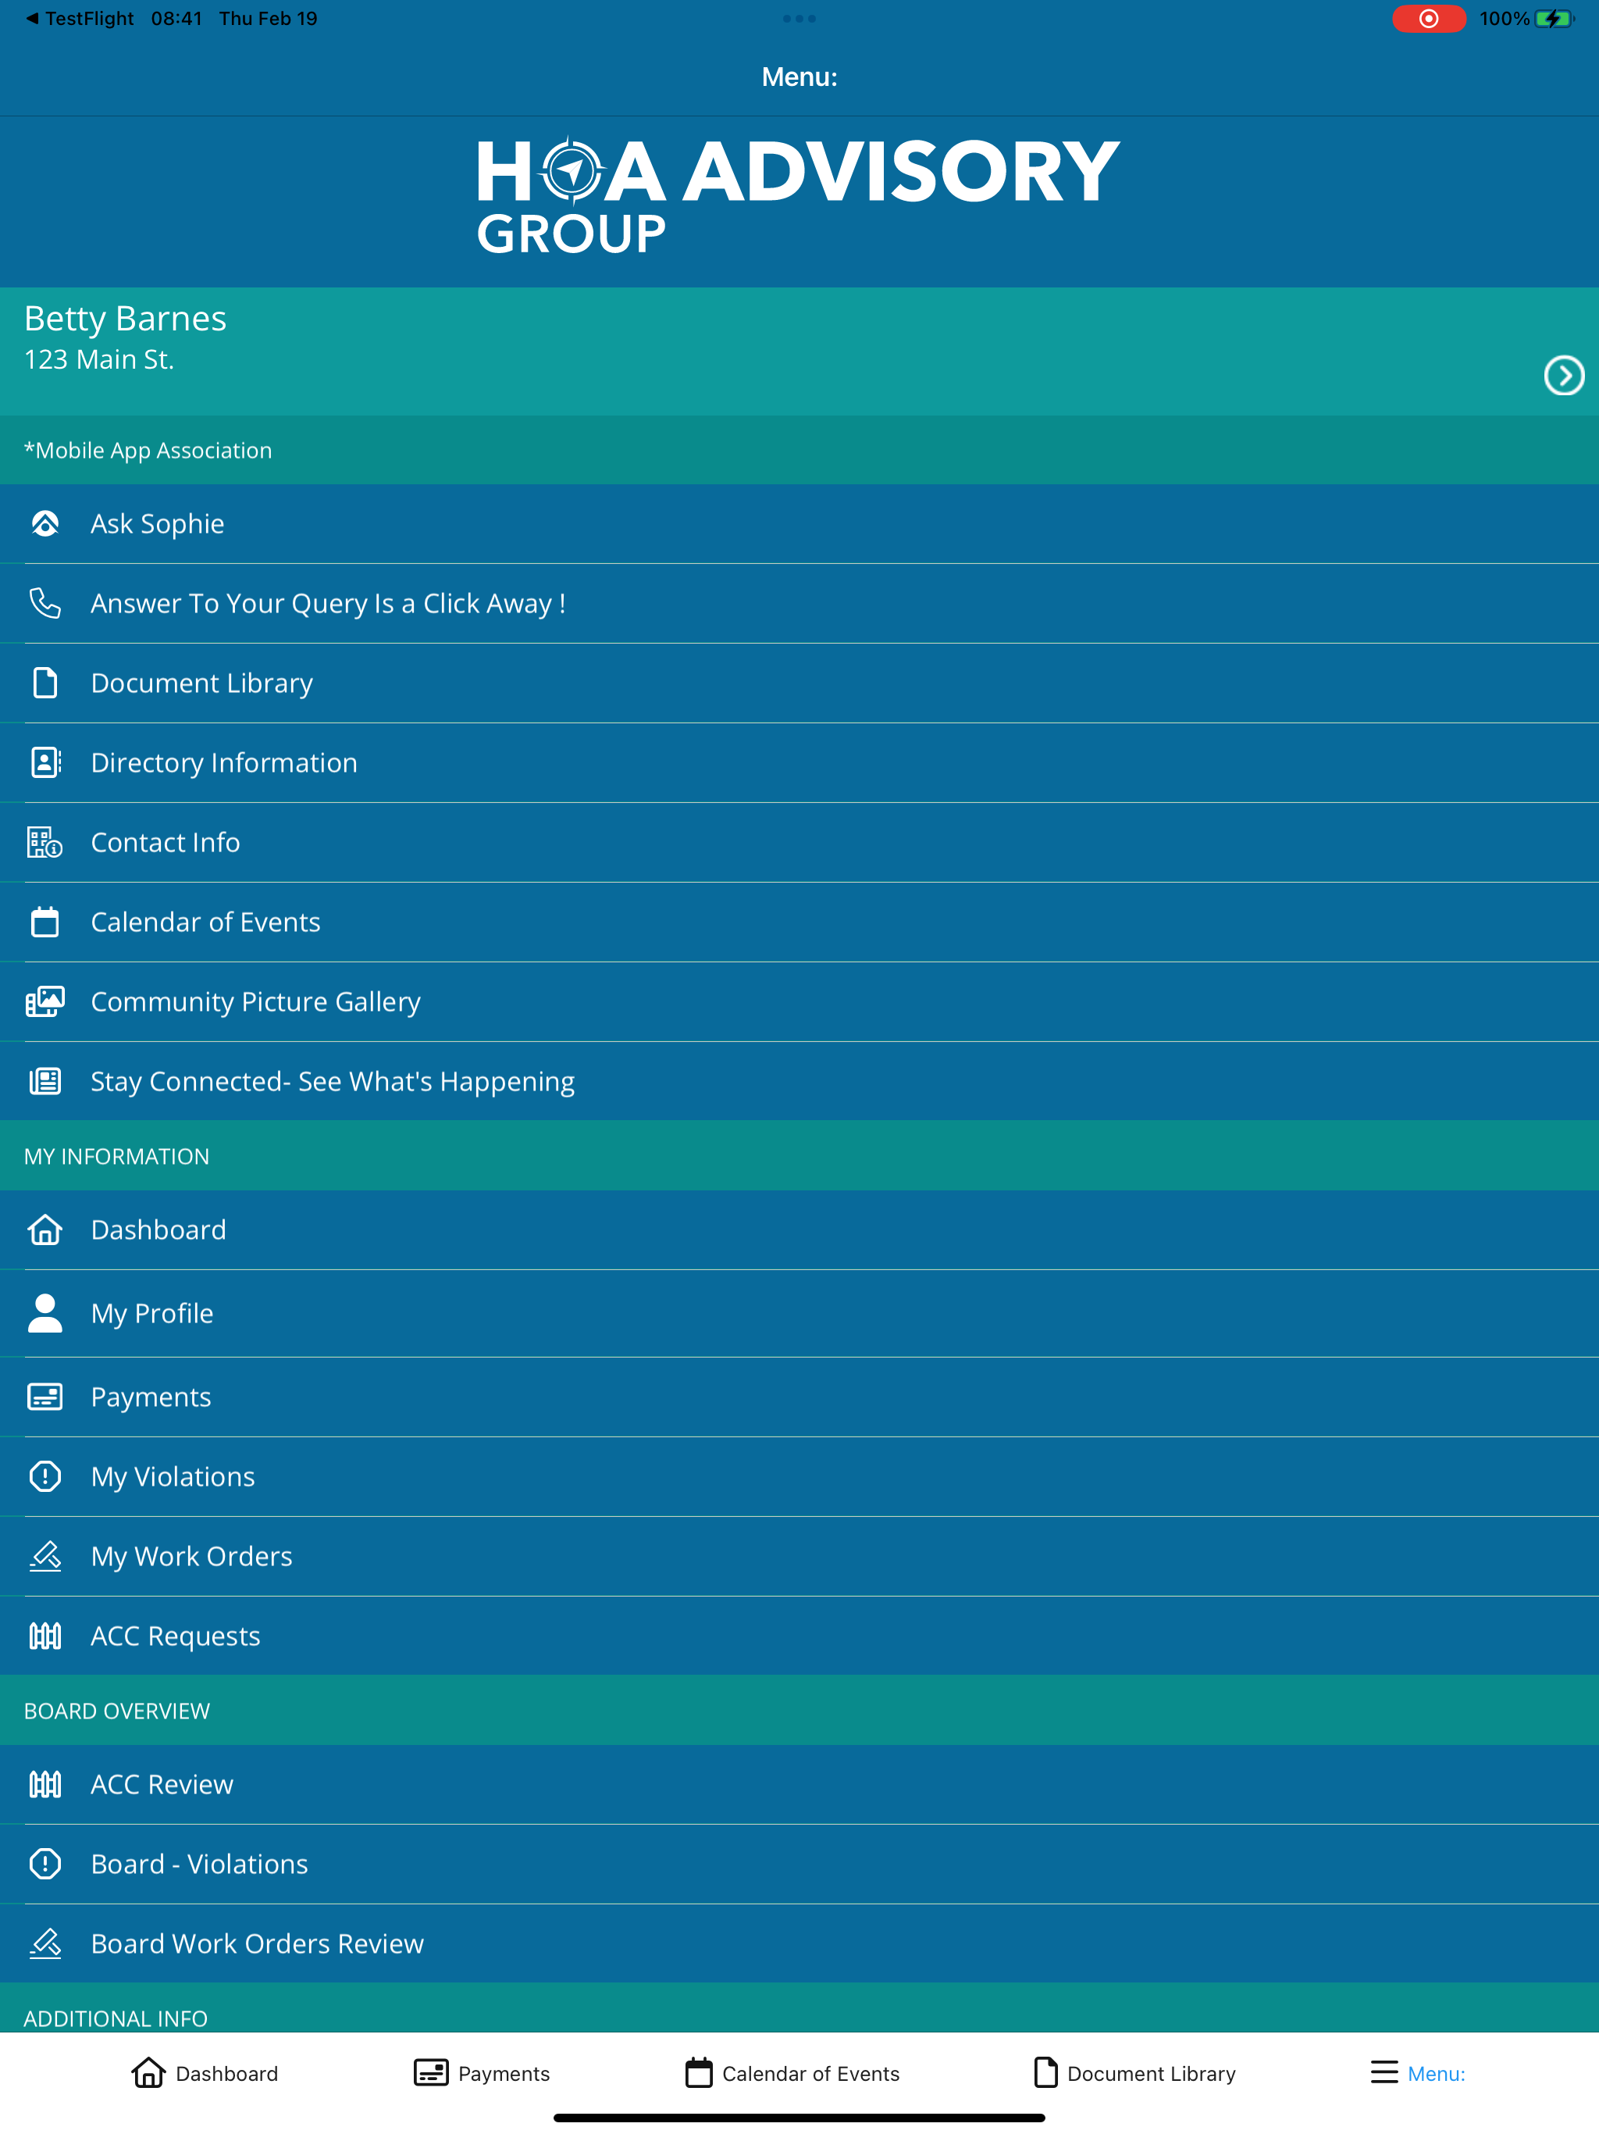Tap the fence icon beside ACC Requests
This screenshot has height=2134, width=1599.
(45, 1636)
